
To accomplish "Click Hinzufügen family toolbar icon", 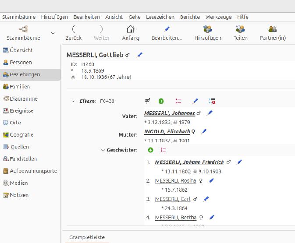I will (x=208, y=29).
